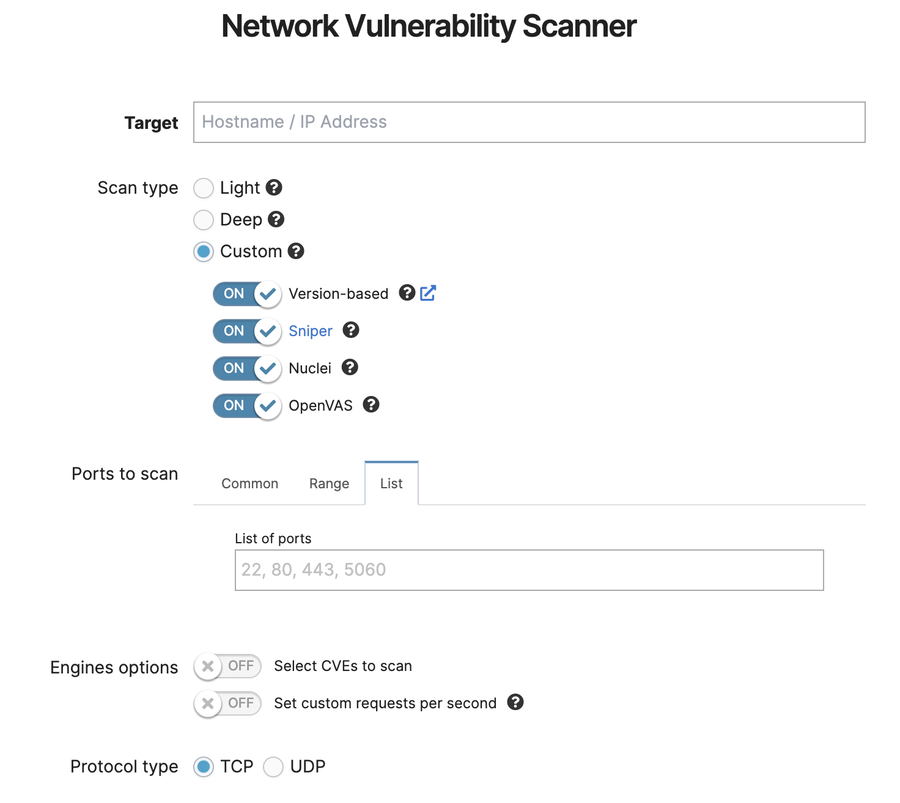Click OpenVAS help question mark icon

point(371,405)
